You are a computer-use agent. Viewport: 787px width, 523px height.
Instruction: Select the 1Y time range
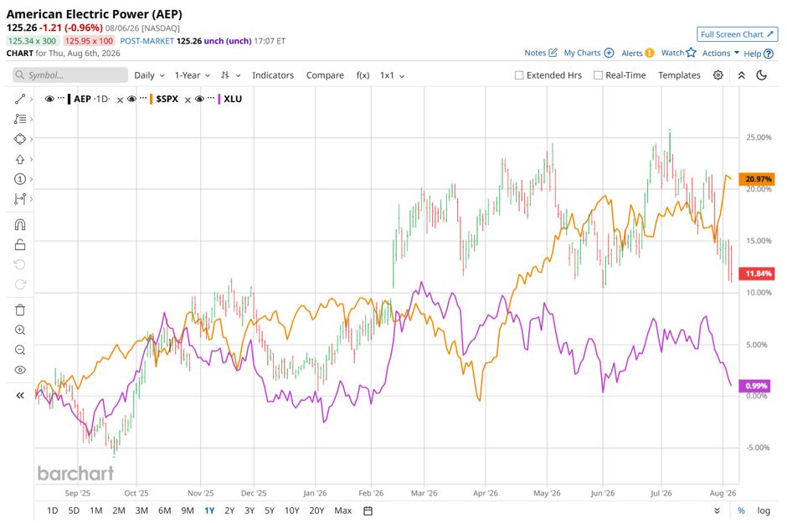point(209,510)
